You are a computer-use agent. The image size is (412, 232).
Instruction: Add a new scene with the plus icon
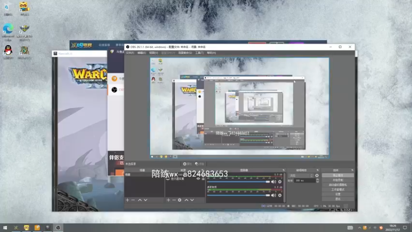(127, 200)
